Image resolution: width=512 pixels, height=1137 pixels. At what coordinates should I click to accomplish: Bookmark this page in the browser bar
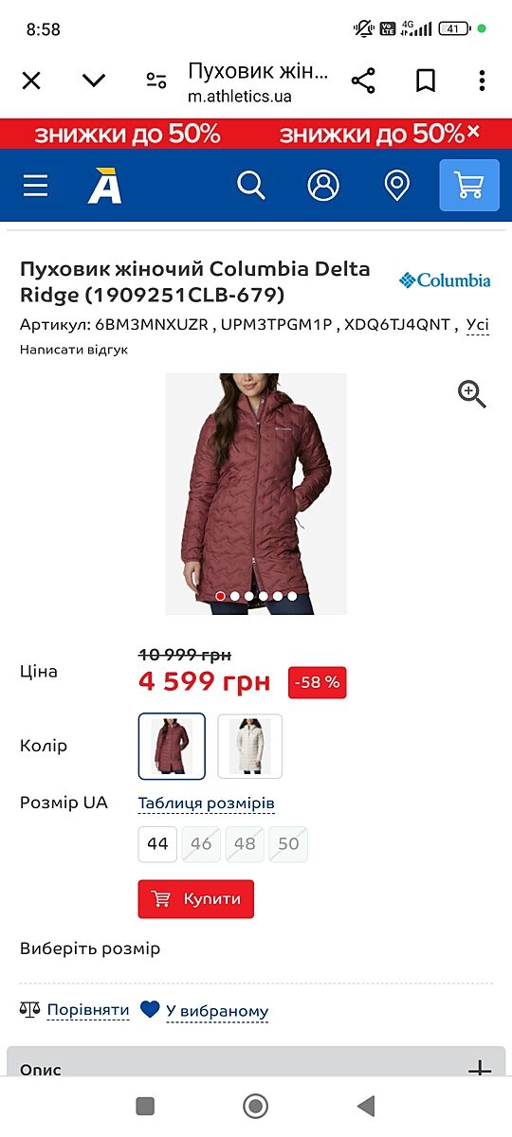tap(426, 81)
